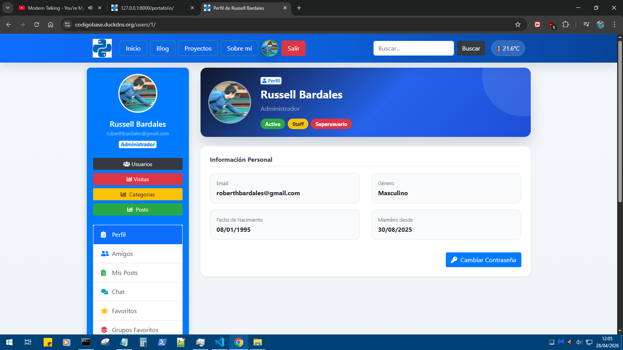Open the media control icon in the Chrome toolbar

pyautogui.click(x=586, y=24)
